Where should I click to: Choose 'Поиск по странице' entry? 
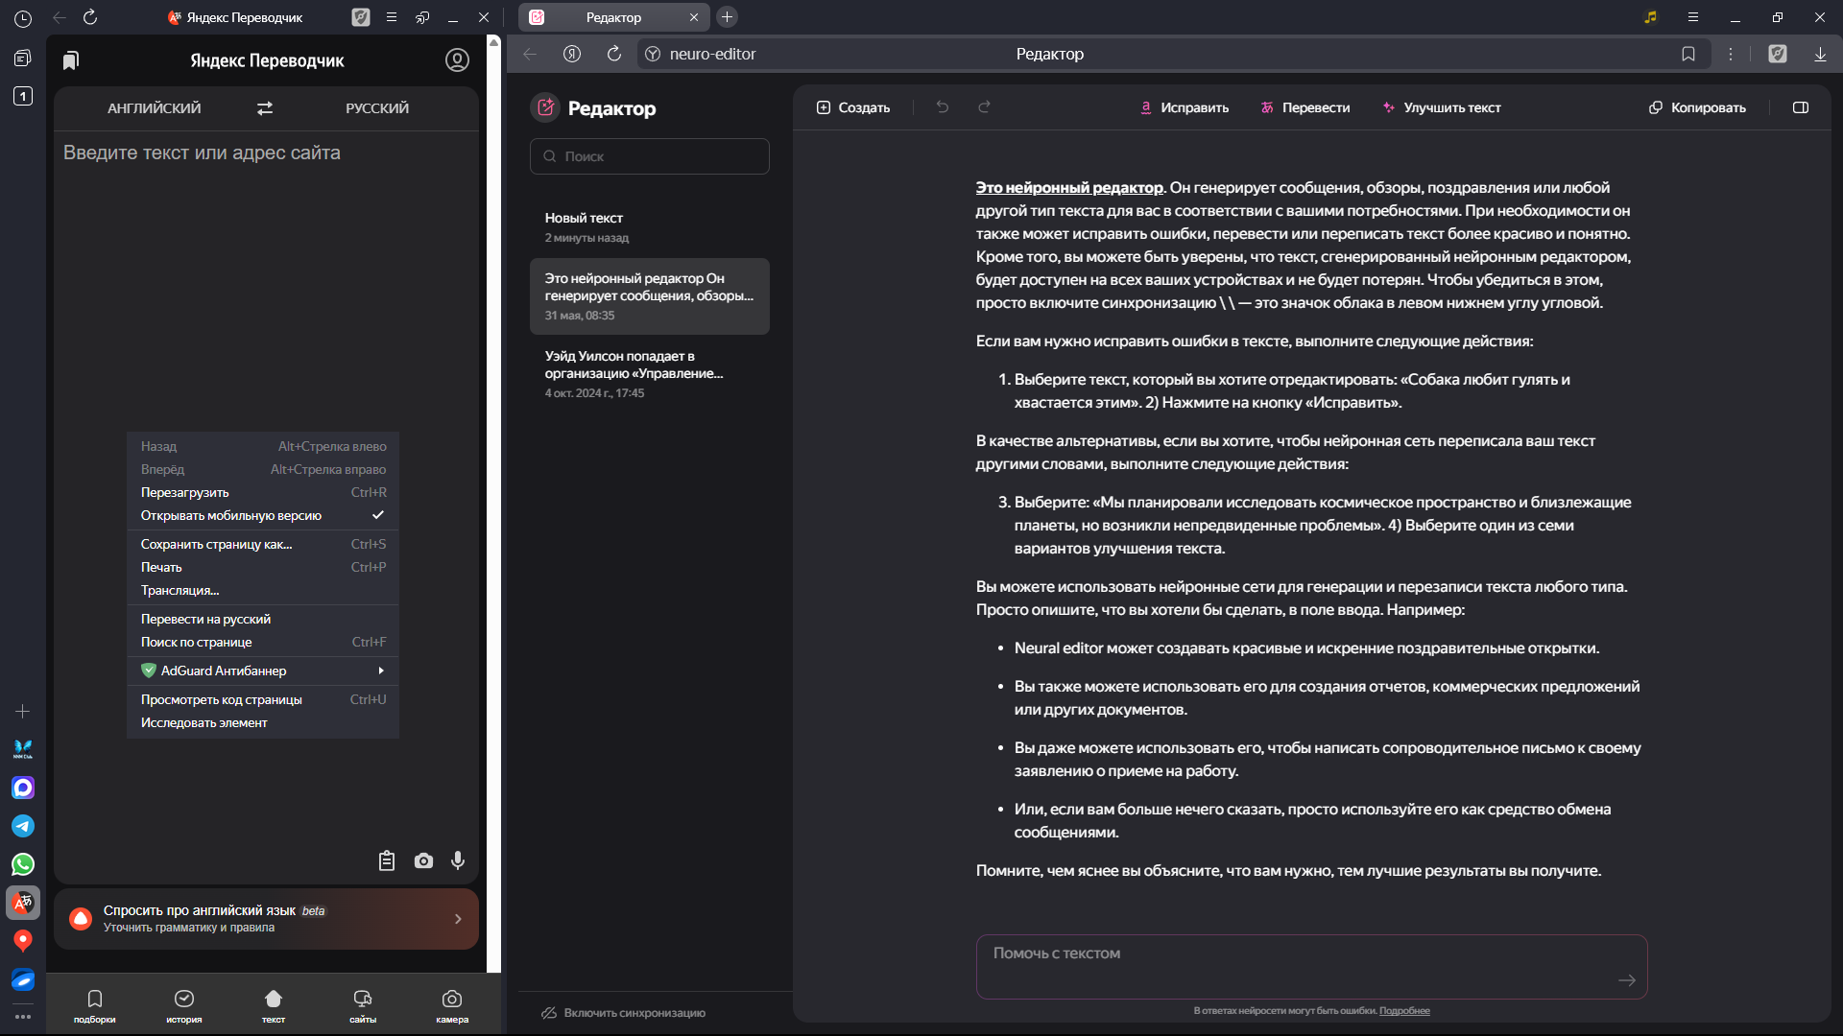point(263,642)
